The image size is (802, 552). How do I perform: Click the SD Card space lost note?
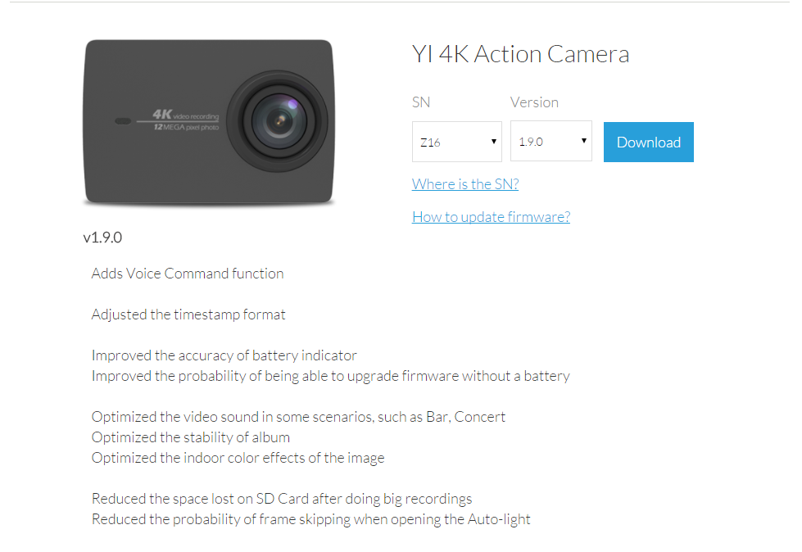282,499
